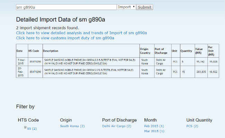Click South Korea cell in 20-Feb-2015 row
This screenshot has width=225, height=138.
tap(147, 72)
